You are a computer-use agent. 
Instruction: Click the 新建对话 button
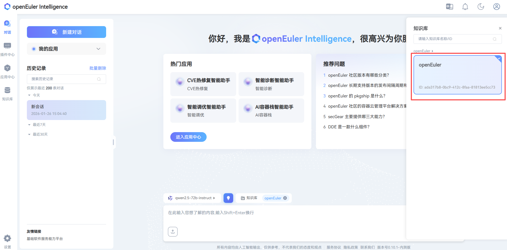[66, 32]
